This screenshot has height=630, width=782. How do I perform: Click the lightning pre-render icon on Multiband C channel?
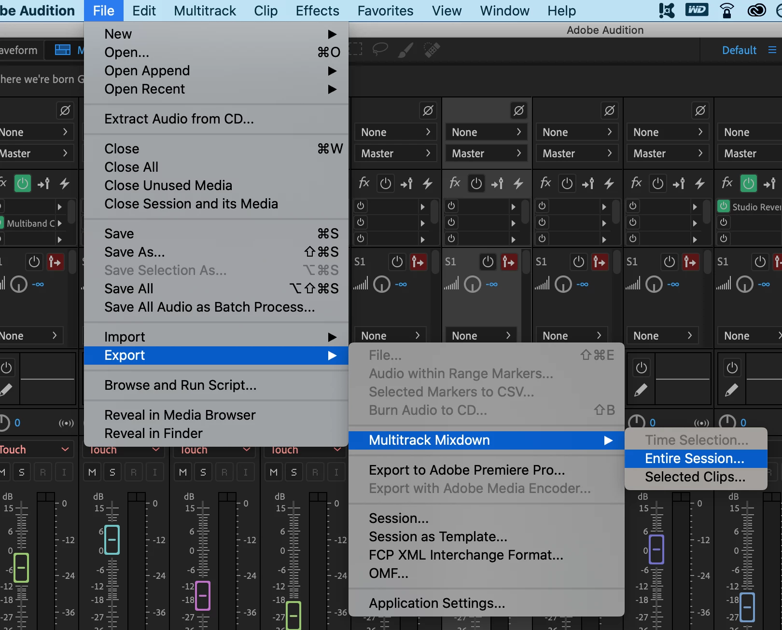65,183
